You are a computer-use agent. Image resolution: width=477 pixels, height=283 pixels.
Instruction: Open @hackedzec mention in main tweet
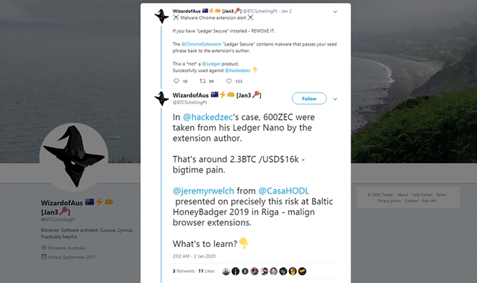point(207,117)
